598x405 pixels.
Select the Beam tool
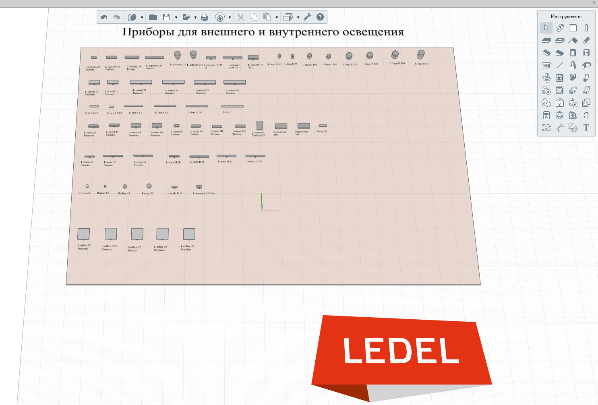(x=586, y=40)
